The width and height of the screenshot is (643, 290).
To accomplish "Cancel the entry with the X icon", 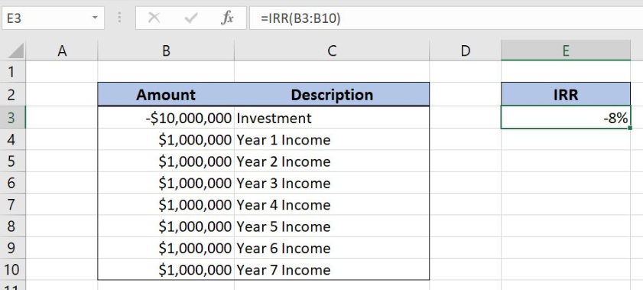I will pyautogui.click(x=154, y=18).
